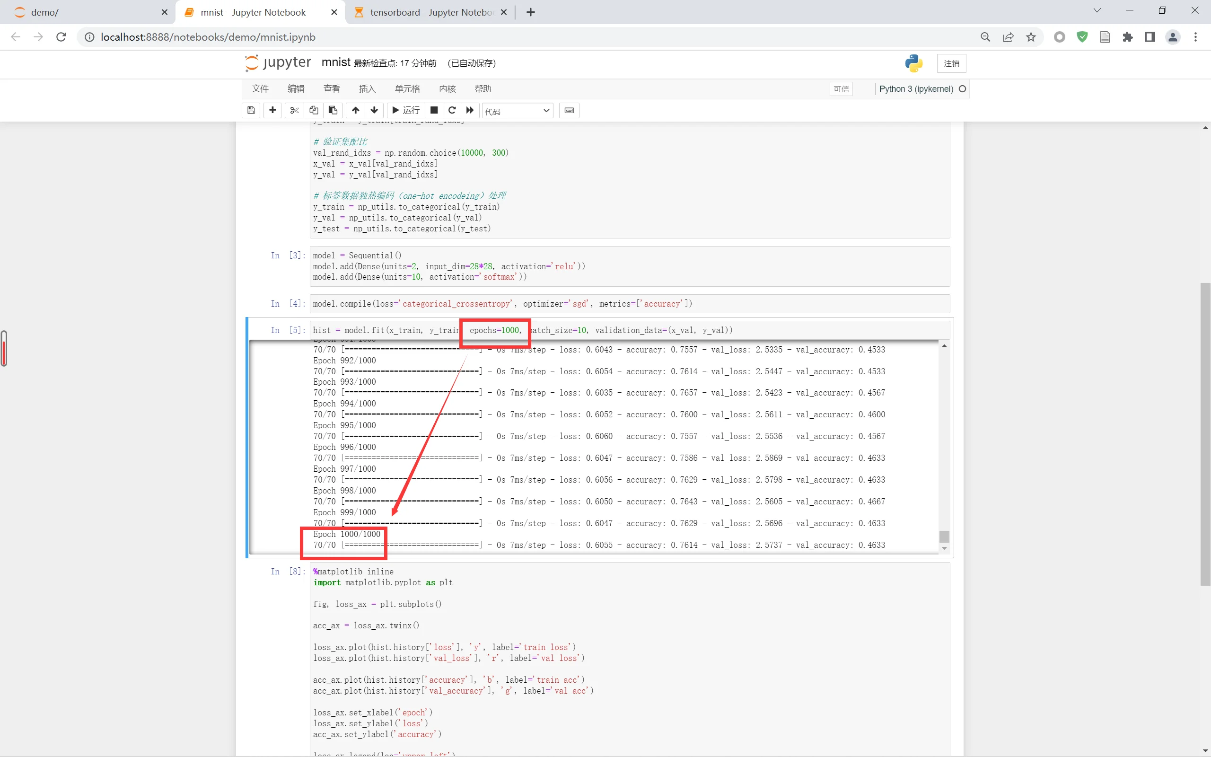The width and height of the screenshot is (1211, 757).
Task: Bookmark this page with star icon
Action: (x=1031, y=37)
